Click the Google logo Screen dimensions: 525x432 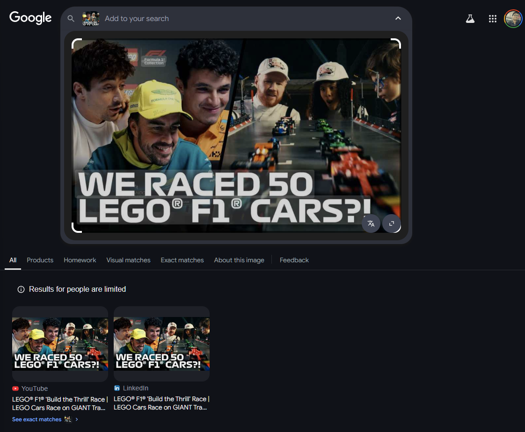tap(30, 18)
